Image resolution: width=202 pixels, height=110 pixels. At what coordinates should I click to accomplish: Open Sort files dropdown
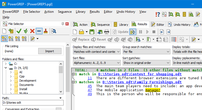(x=97, y=63)
